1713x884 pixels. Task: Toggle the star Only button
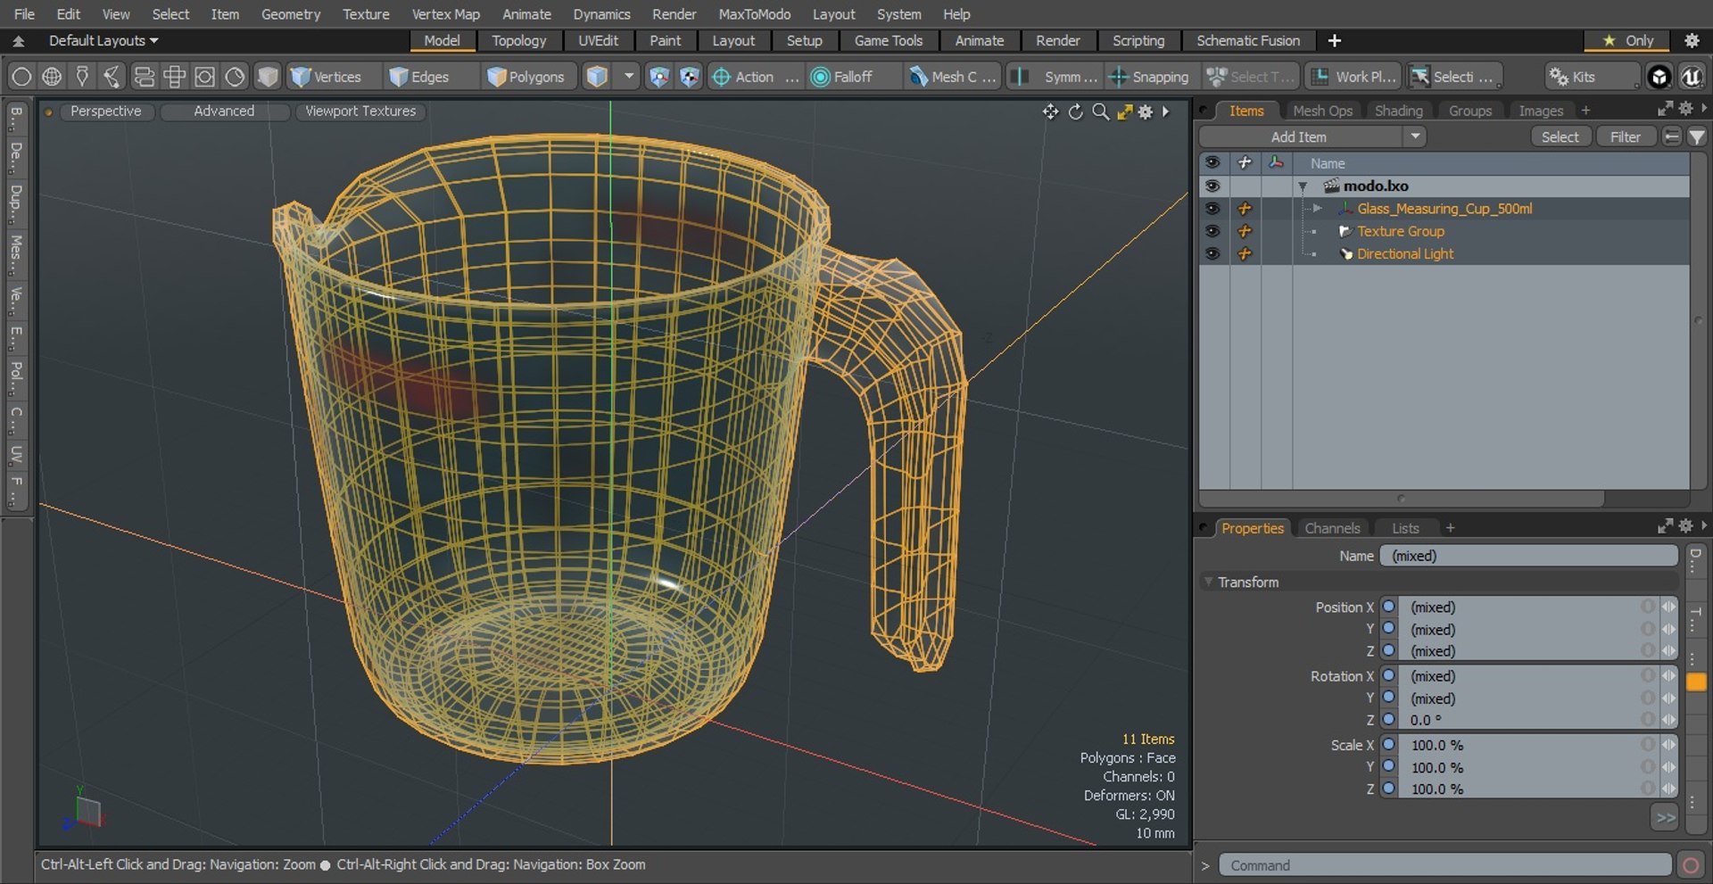point(1628,41)
